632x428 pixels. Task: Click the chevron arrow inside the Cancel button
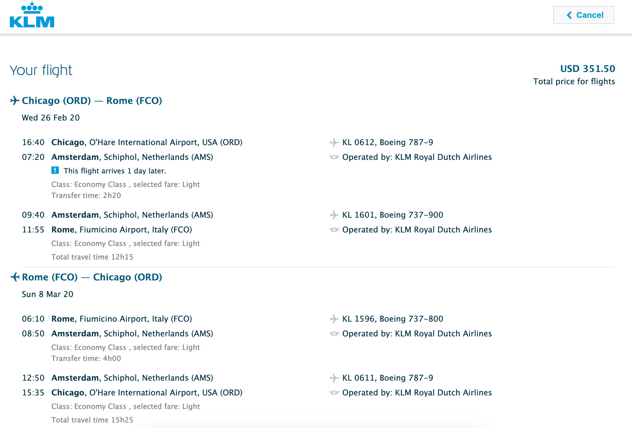pos(570,15)
